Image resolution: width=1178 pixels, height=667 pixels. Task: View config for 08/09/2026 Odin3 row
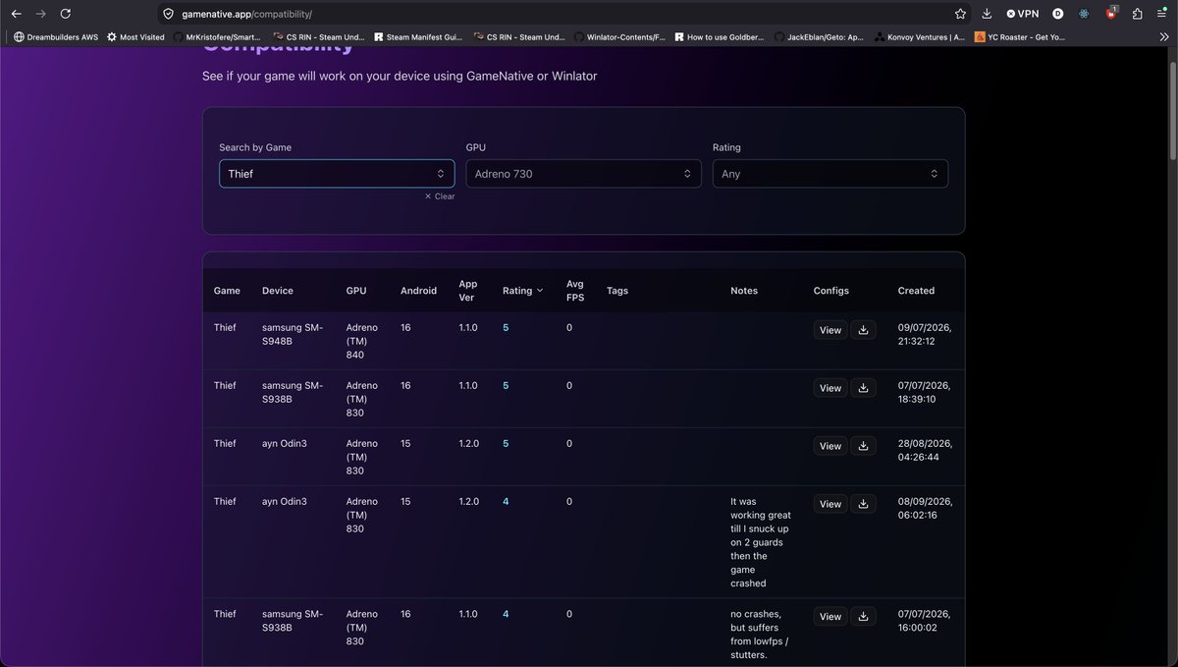[x=830, y=504]
